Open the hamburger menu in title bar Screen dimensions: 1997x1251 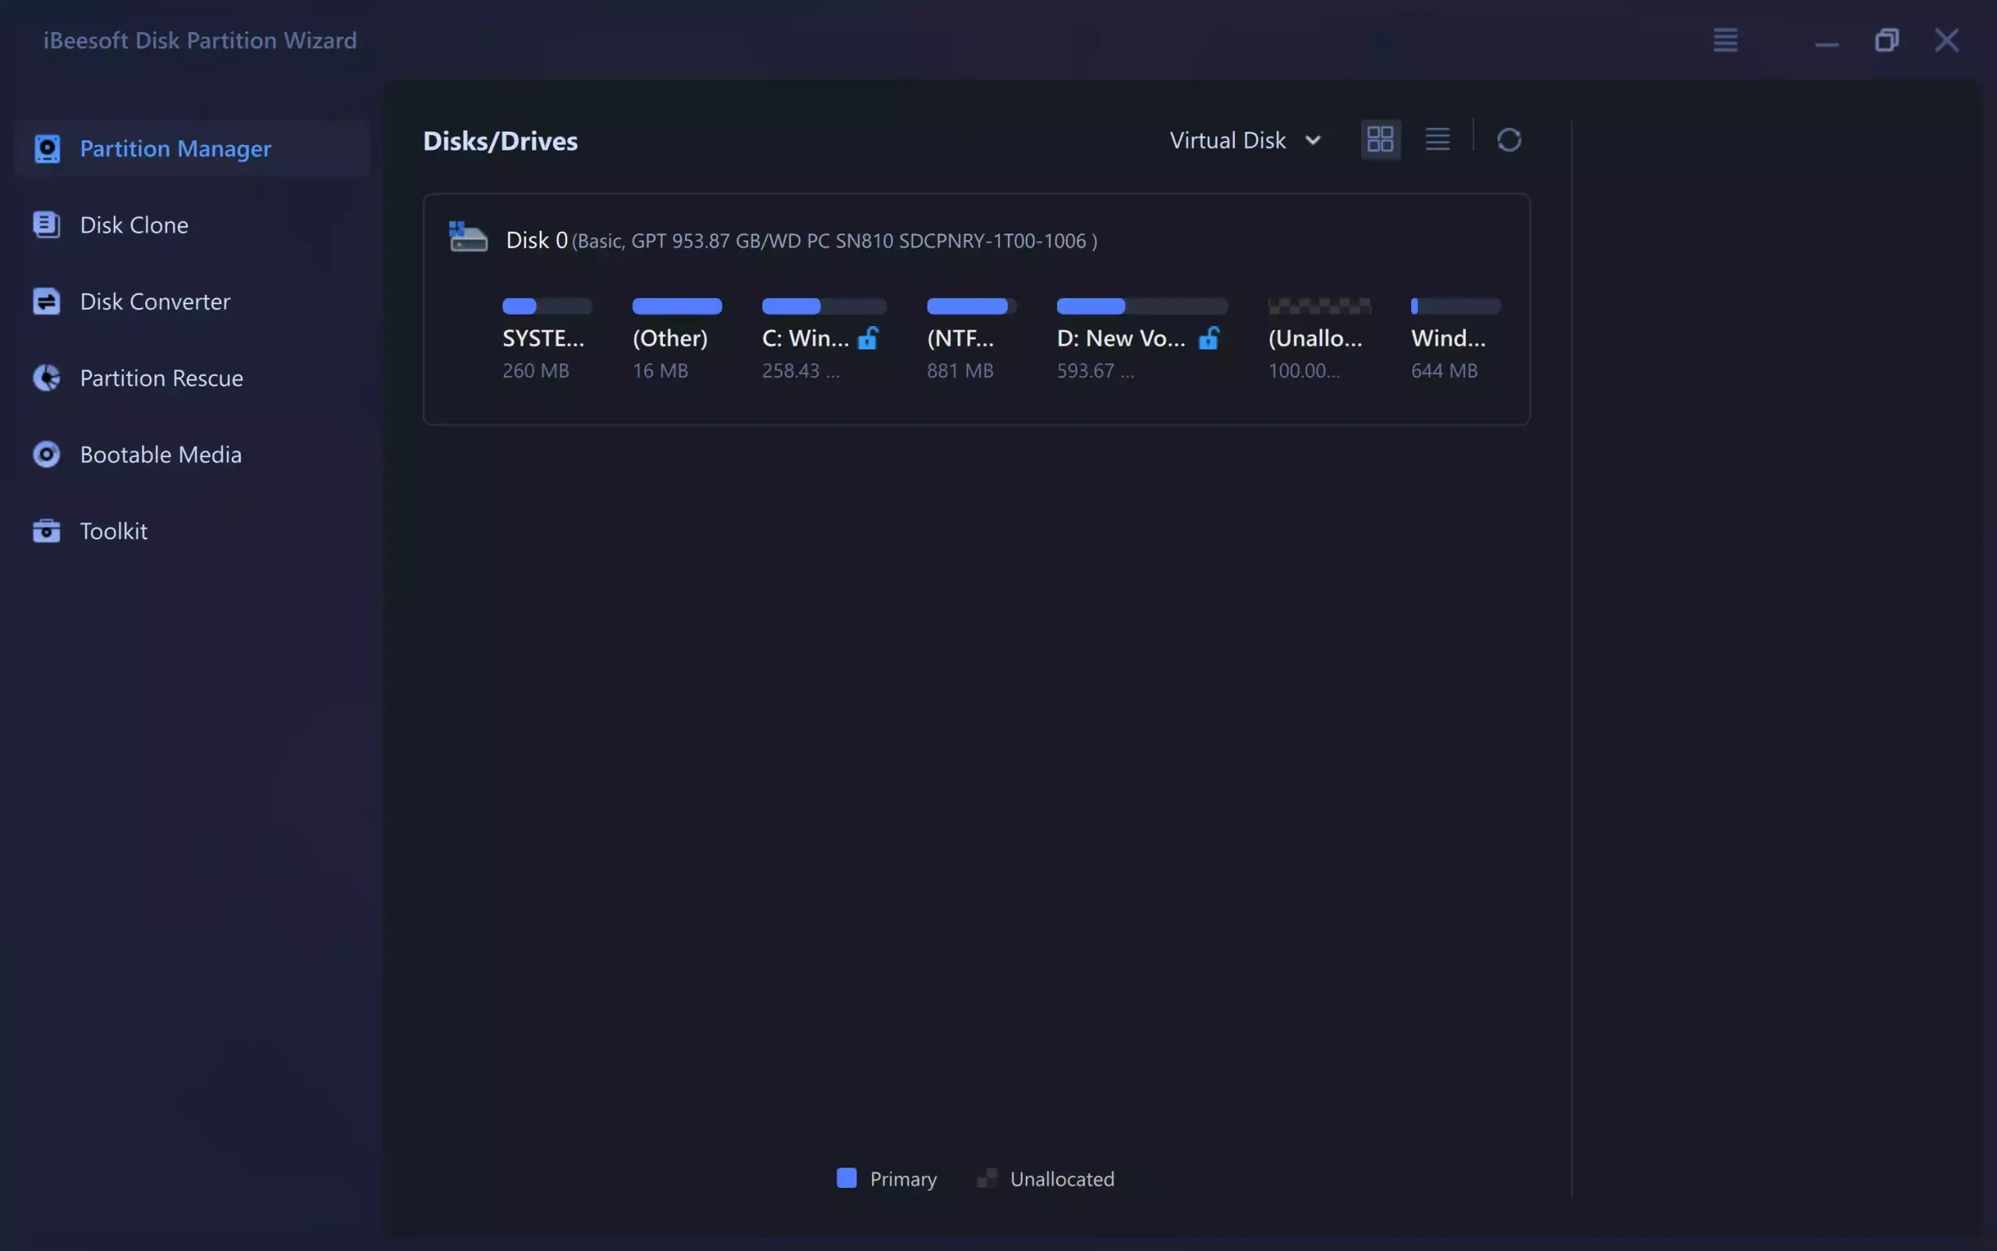[1726, 40]
